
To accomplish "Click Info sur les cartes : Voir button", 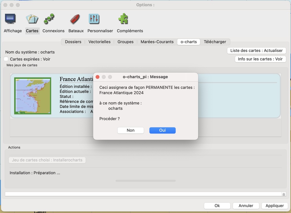I will (260, 59).
